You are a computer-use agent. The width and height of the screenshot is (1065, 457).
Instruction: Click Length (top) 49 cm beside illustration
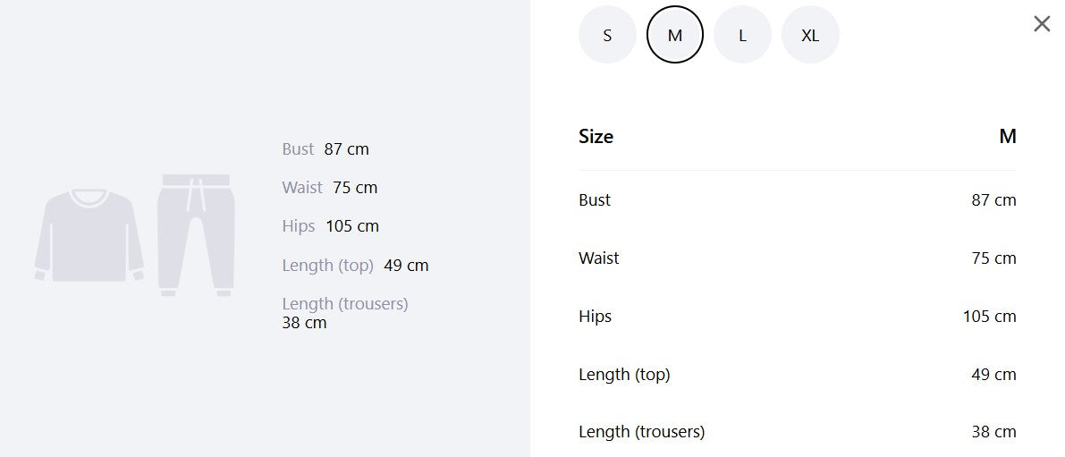tap(355, 266)
